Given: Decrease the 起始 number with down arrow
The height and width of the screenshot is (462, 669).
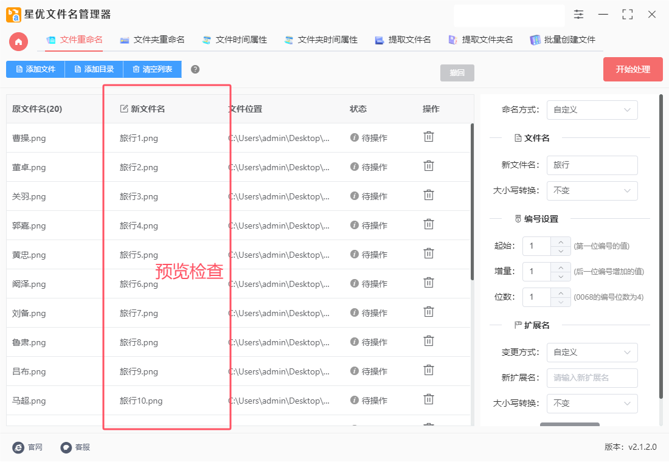Looking at the screenshot, I should [x=561, y=251].
